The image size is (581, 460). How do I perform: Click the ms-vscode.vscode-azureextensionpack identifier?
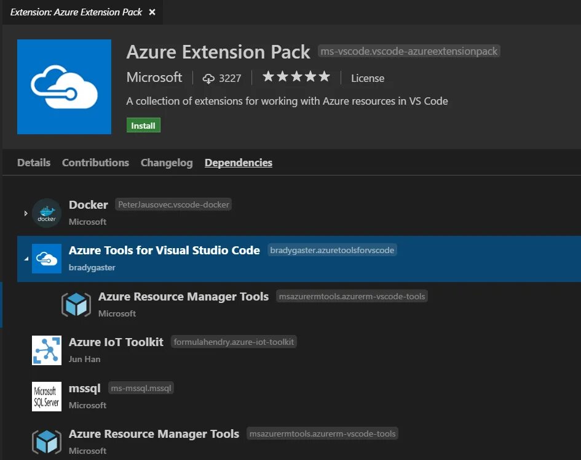pyautogui.click(x=409, y=51)
